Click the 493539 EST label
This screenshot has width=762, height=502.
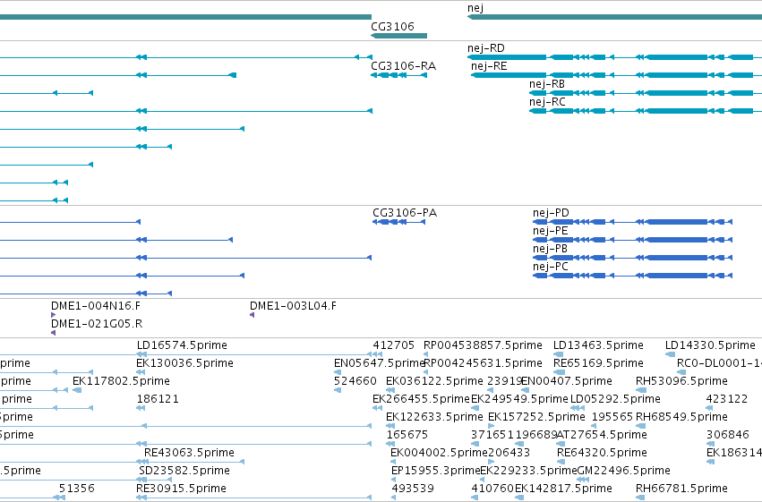pyautogui.click(x=413, y=489)
